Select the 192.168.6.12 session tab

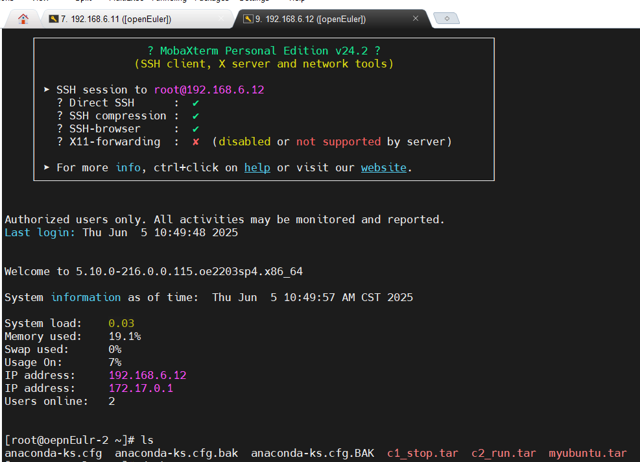(331, 19)
